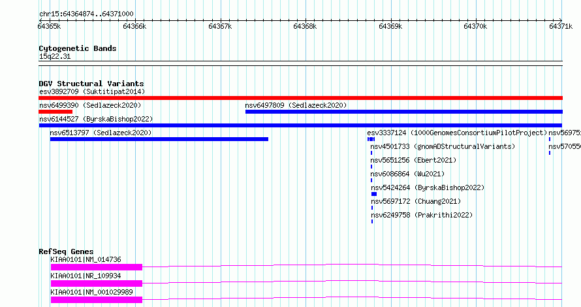Select the small blue nsv5424264 variant block
This screenshot has width=581, height=307.
(x=374, y=194)
